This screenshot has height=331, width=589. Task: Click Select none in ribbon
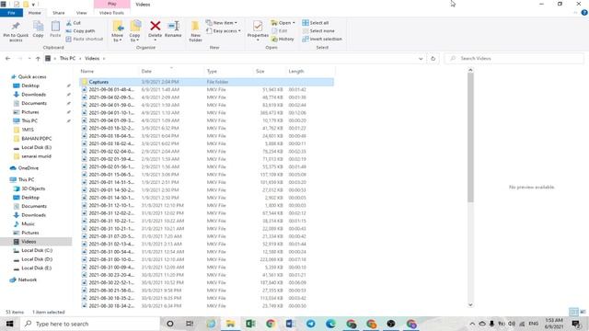coord(318,30)
